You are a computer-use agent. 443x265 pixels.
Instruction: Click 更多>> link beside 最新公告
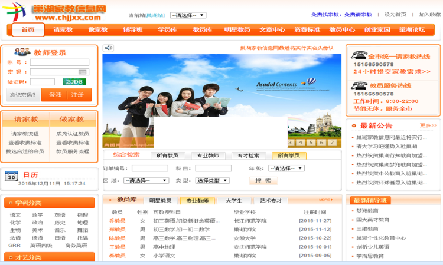(428, 125)
